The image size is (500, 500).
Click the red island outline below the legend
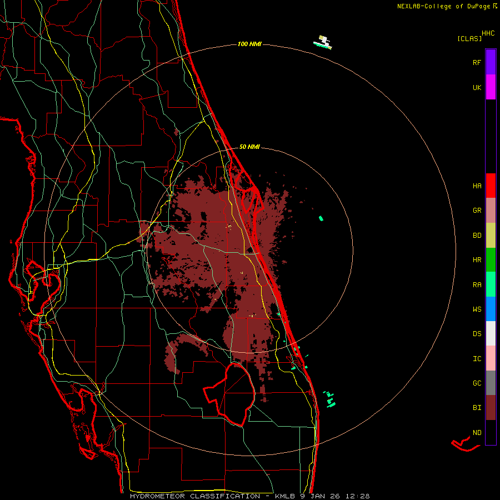point(465,444)
